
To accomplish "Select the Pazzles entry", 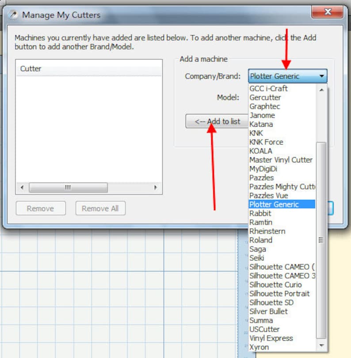I will [x=282, y=177].
